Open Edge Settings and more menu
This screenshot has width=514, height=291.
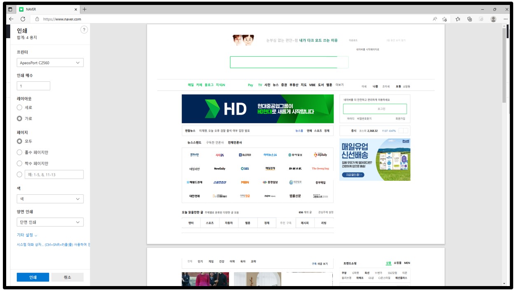(505, 19)
